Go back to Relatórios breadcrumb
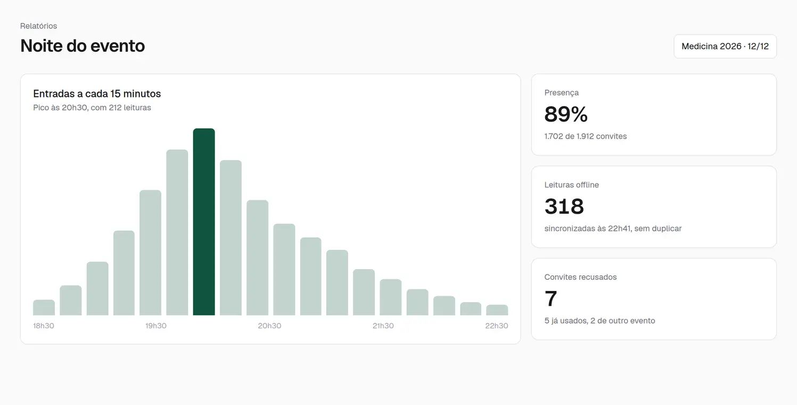The height and width of the screenshot is (405, 797). coord(38,26)
